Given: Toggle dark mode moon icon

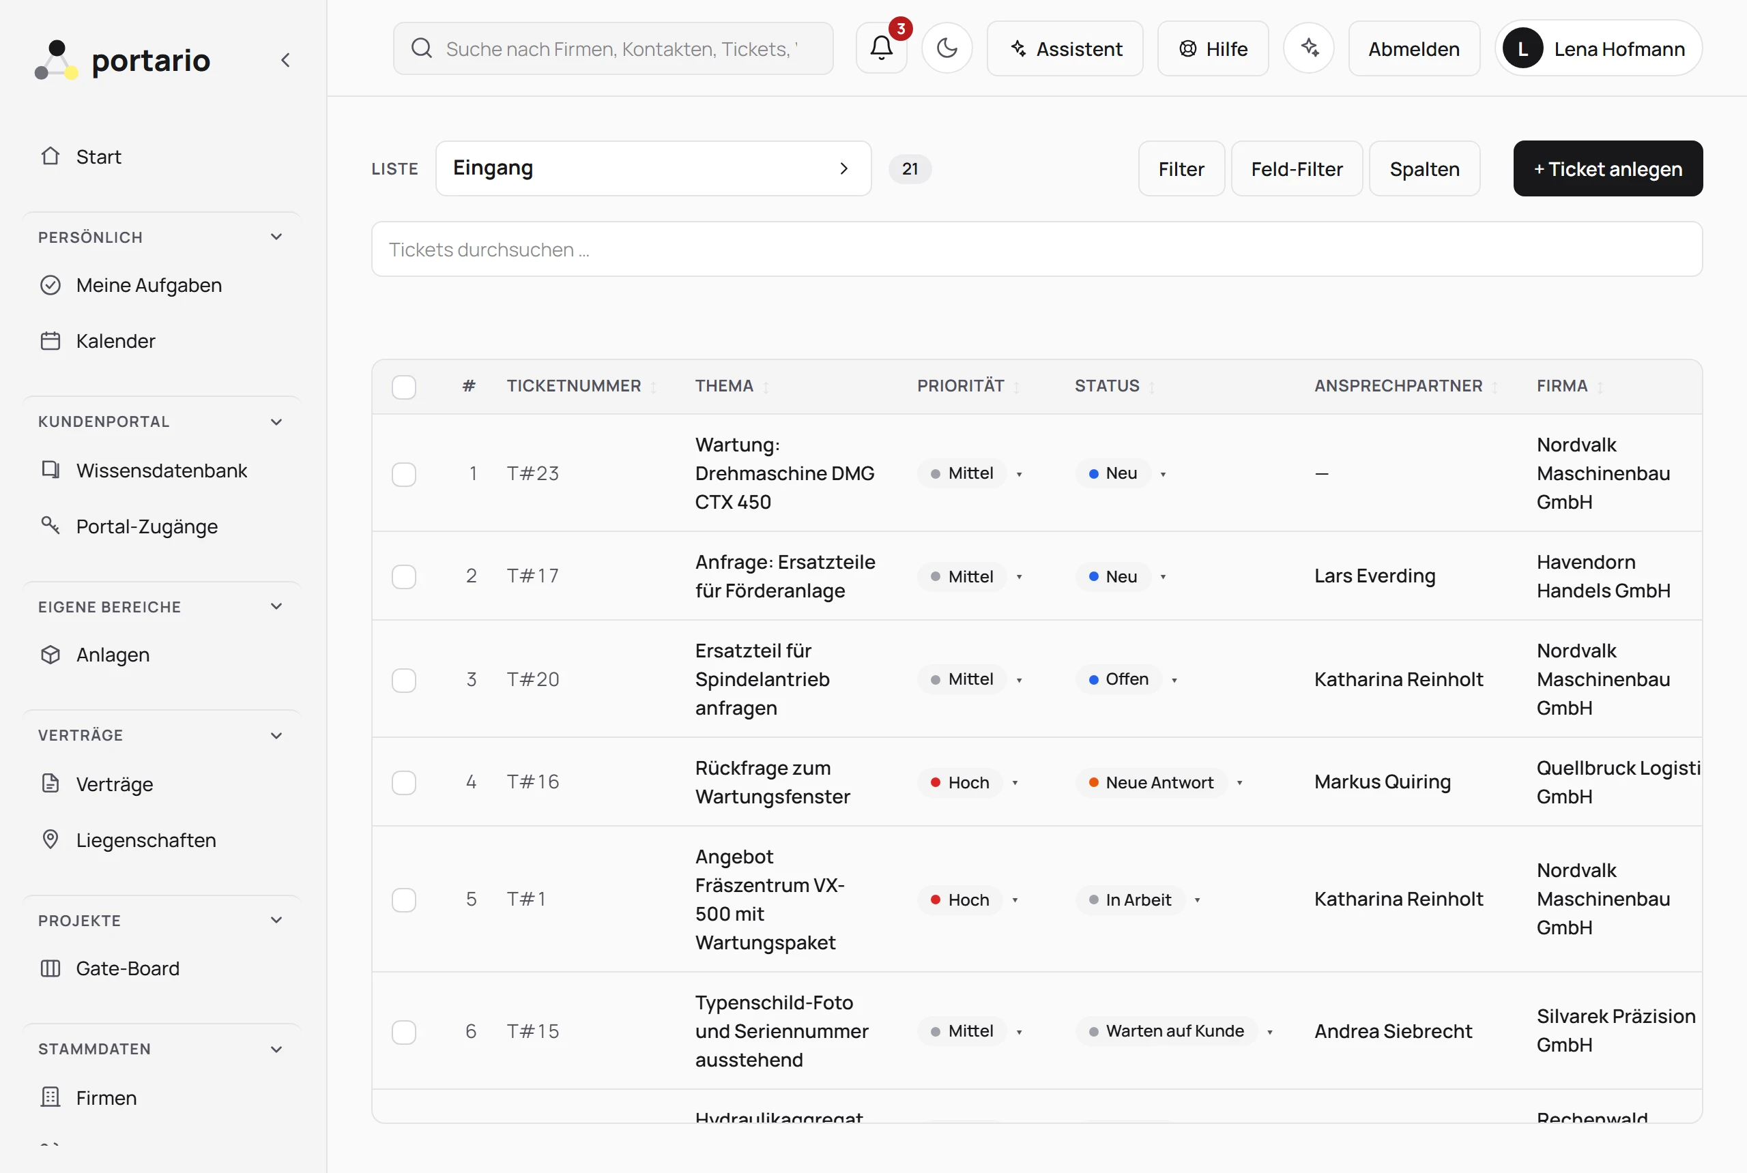Looking at the screenshot, I should (947, 48).
